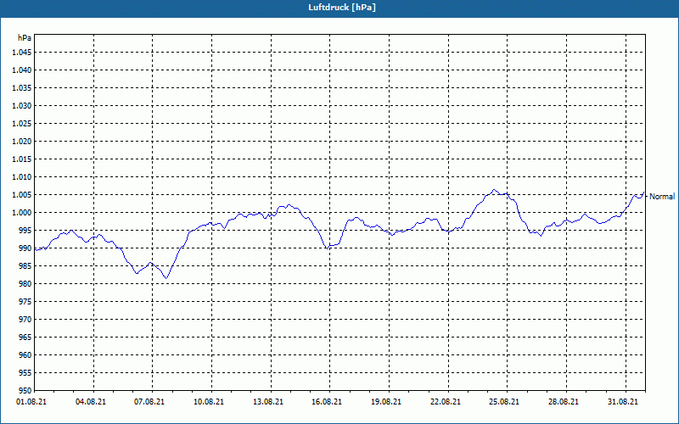Click the 25.08.21 date label
The height and width of the screenshot is (424, 679).
coord(504,402)
